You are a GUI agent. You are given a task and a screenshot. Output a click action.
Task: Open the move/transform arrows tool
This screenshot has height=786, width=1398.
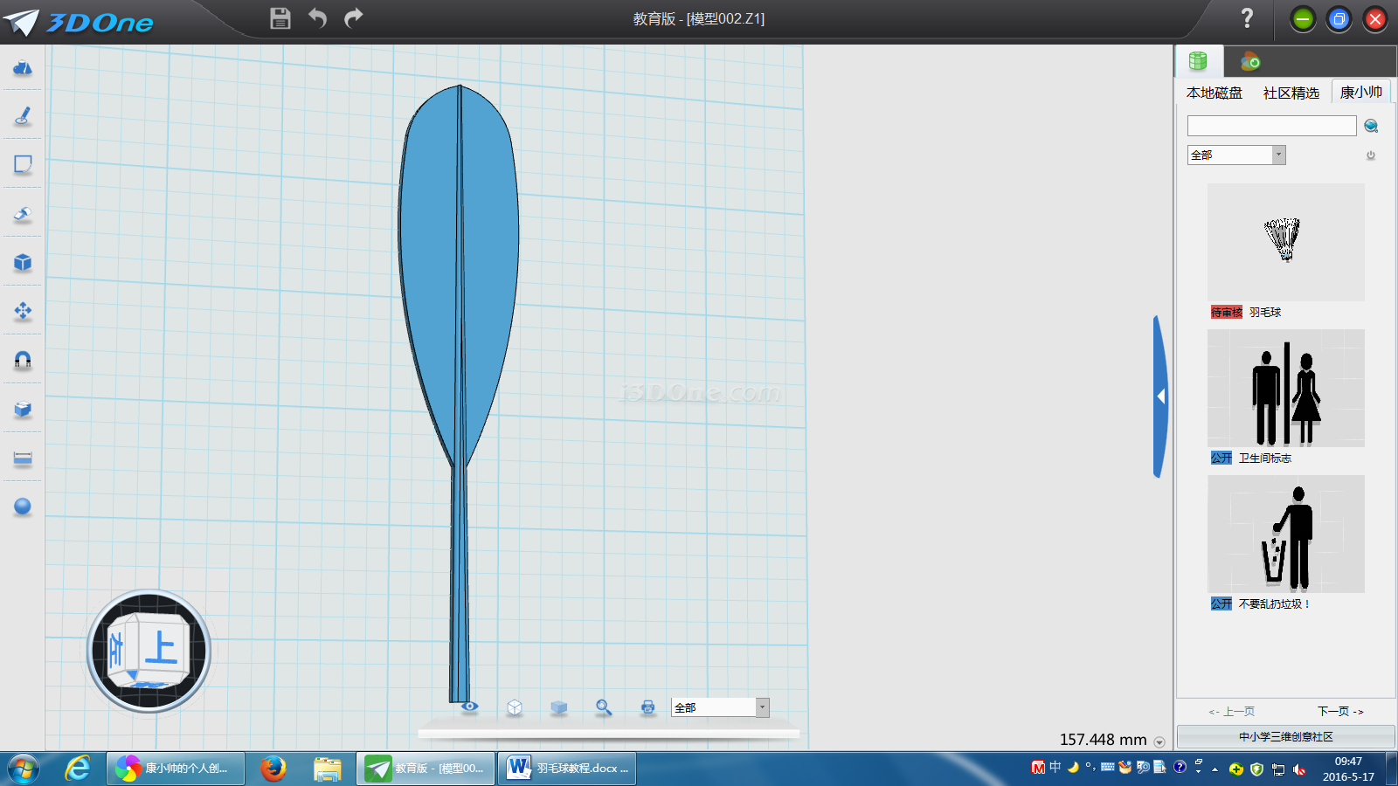(23, 311)
